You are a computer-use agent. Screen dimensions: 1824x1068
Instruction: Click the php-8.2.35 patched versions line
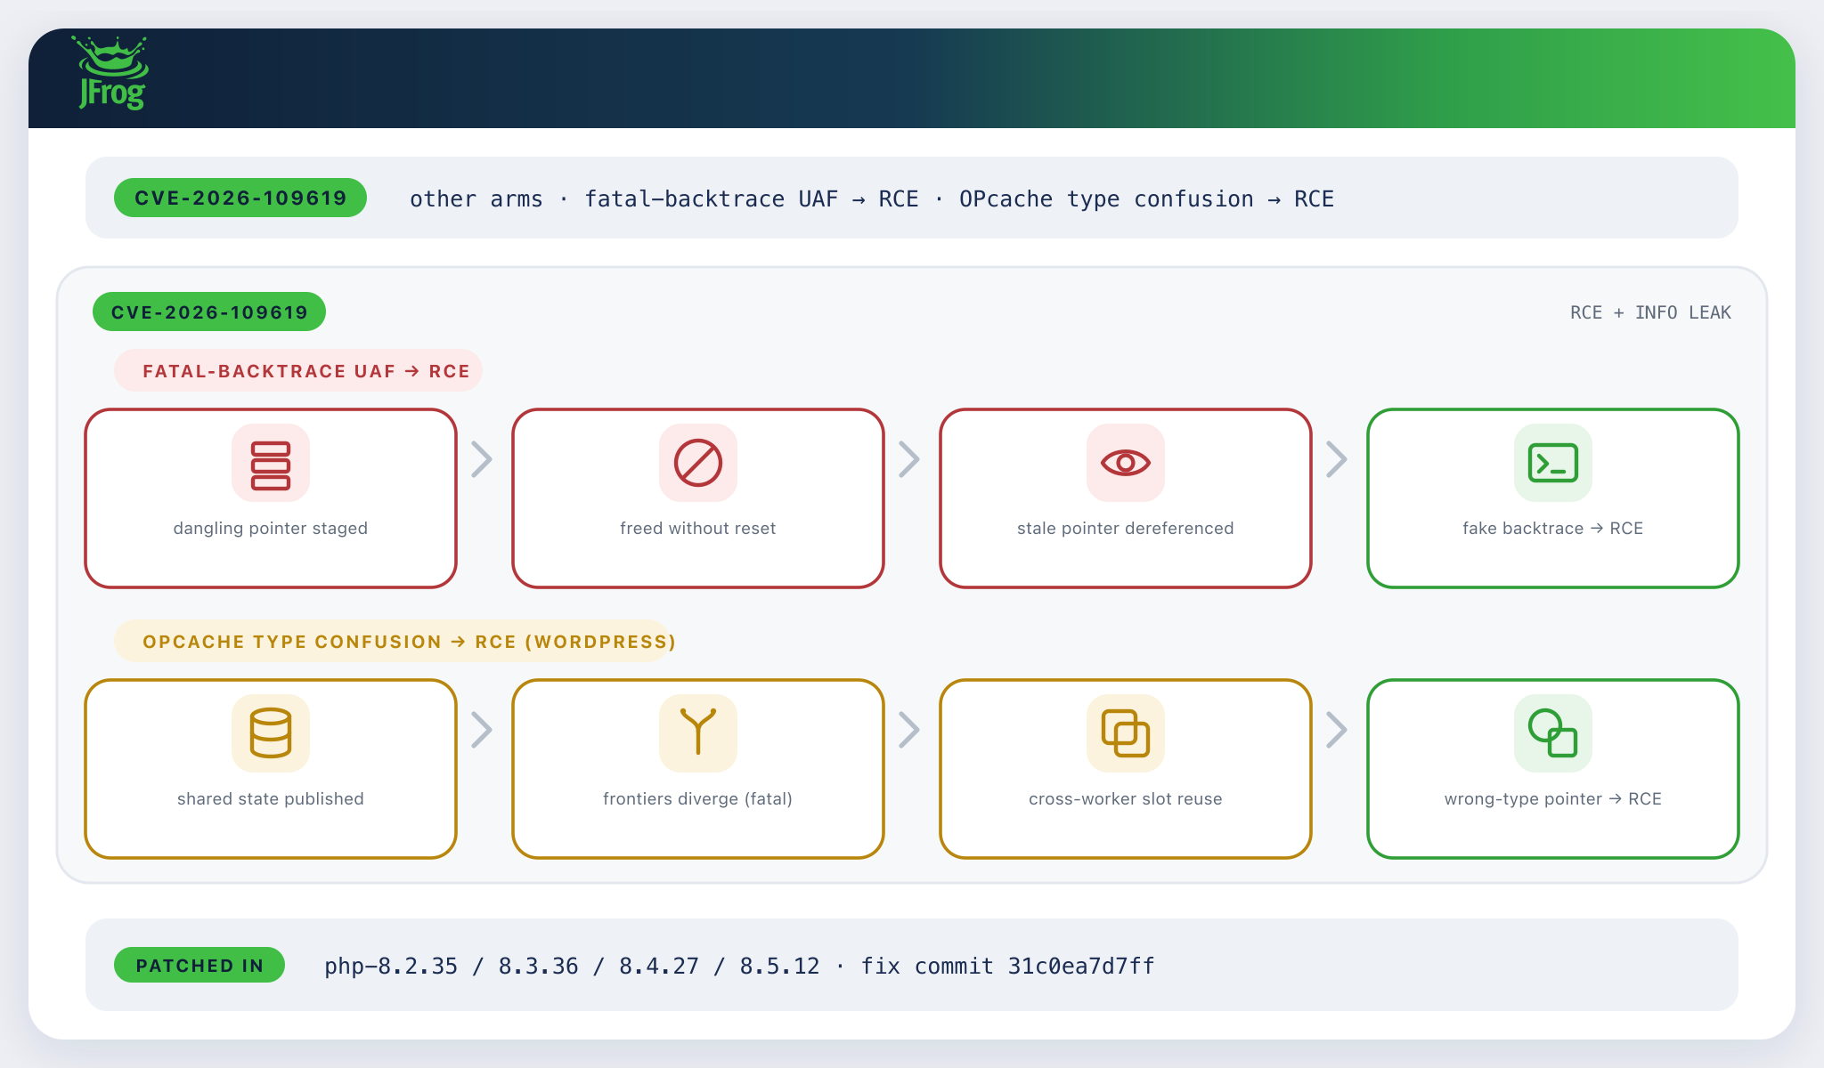pyautogui.click(x=739, y=966)
